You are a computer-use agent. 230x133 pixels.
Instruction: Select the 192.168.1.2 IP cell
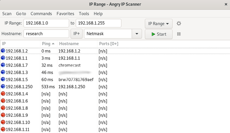pyautogui.click(x=17, y=51)
